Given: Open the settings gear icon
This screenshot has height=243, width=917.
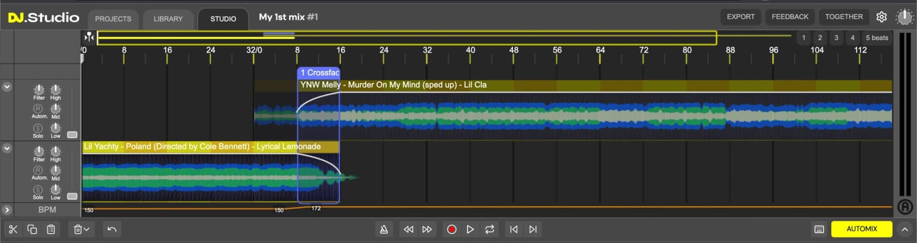Looking at the screenshot, I should tap(882, 17).
